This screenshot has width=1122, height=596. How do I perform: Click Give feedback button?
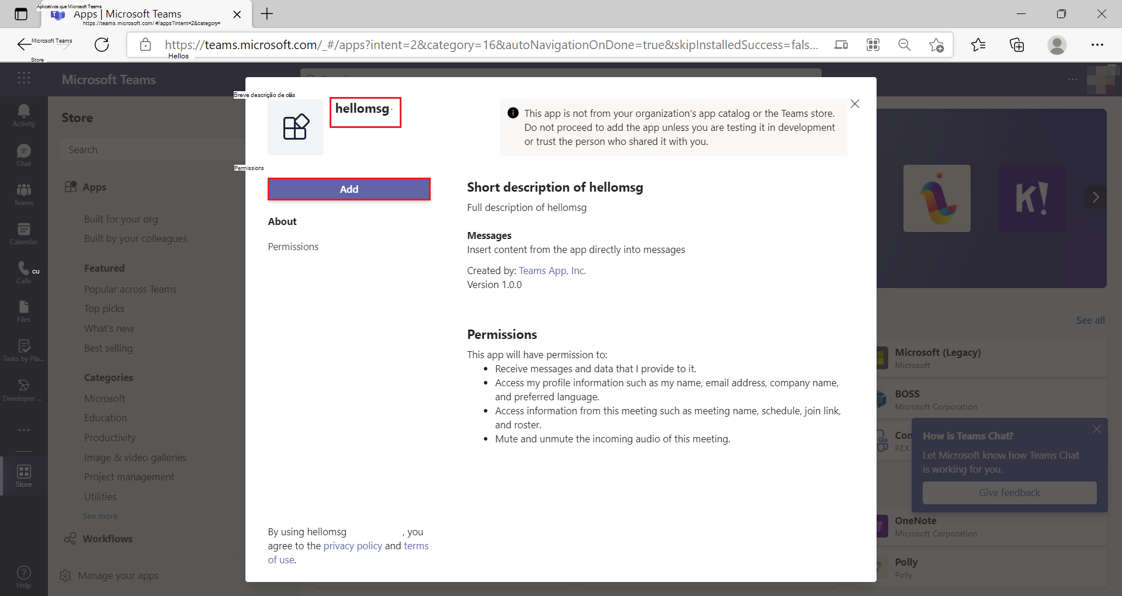click(1009, 493)
